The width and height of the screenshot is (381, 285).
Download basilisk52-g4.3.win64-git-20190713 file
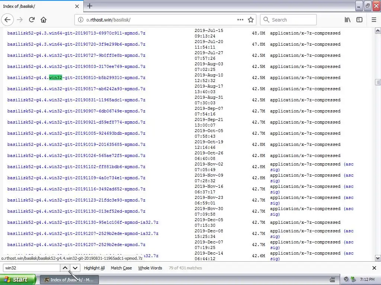coord(76,33)
